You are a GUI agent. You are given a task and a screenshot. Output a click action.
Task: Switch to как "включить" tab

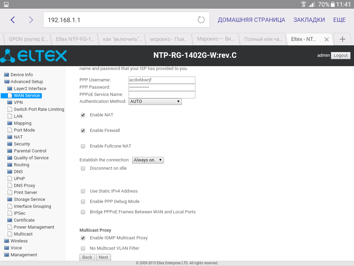click(x=121, y=39)
